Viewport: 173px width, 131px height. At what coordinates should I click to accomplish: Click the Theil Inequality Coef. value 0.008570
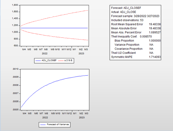[x=146, y=37]
